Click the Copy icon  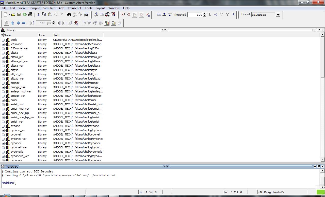pyautogui.click(x=44, y=15)
